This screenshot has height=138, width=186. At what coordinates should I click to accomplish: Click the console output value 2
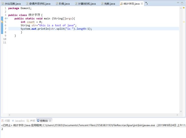coord(2,129)
